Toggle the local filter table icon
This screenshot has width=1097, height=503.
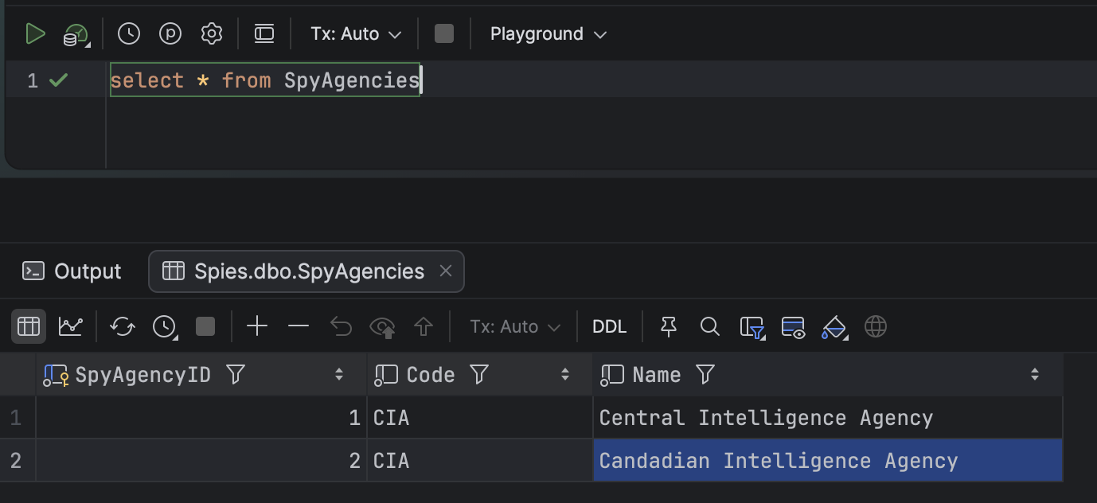click(752, 327)
